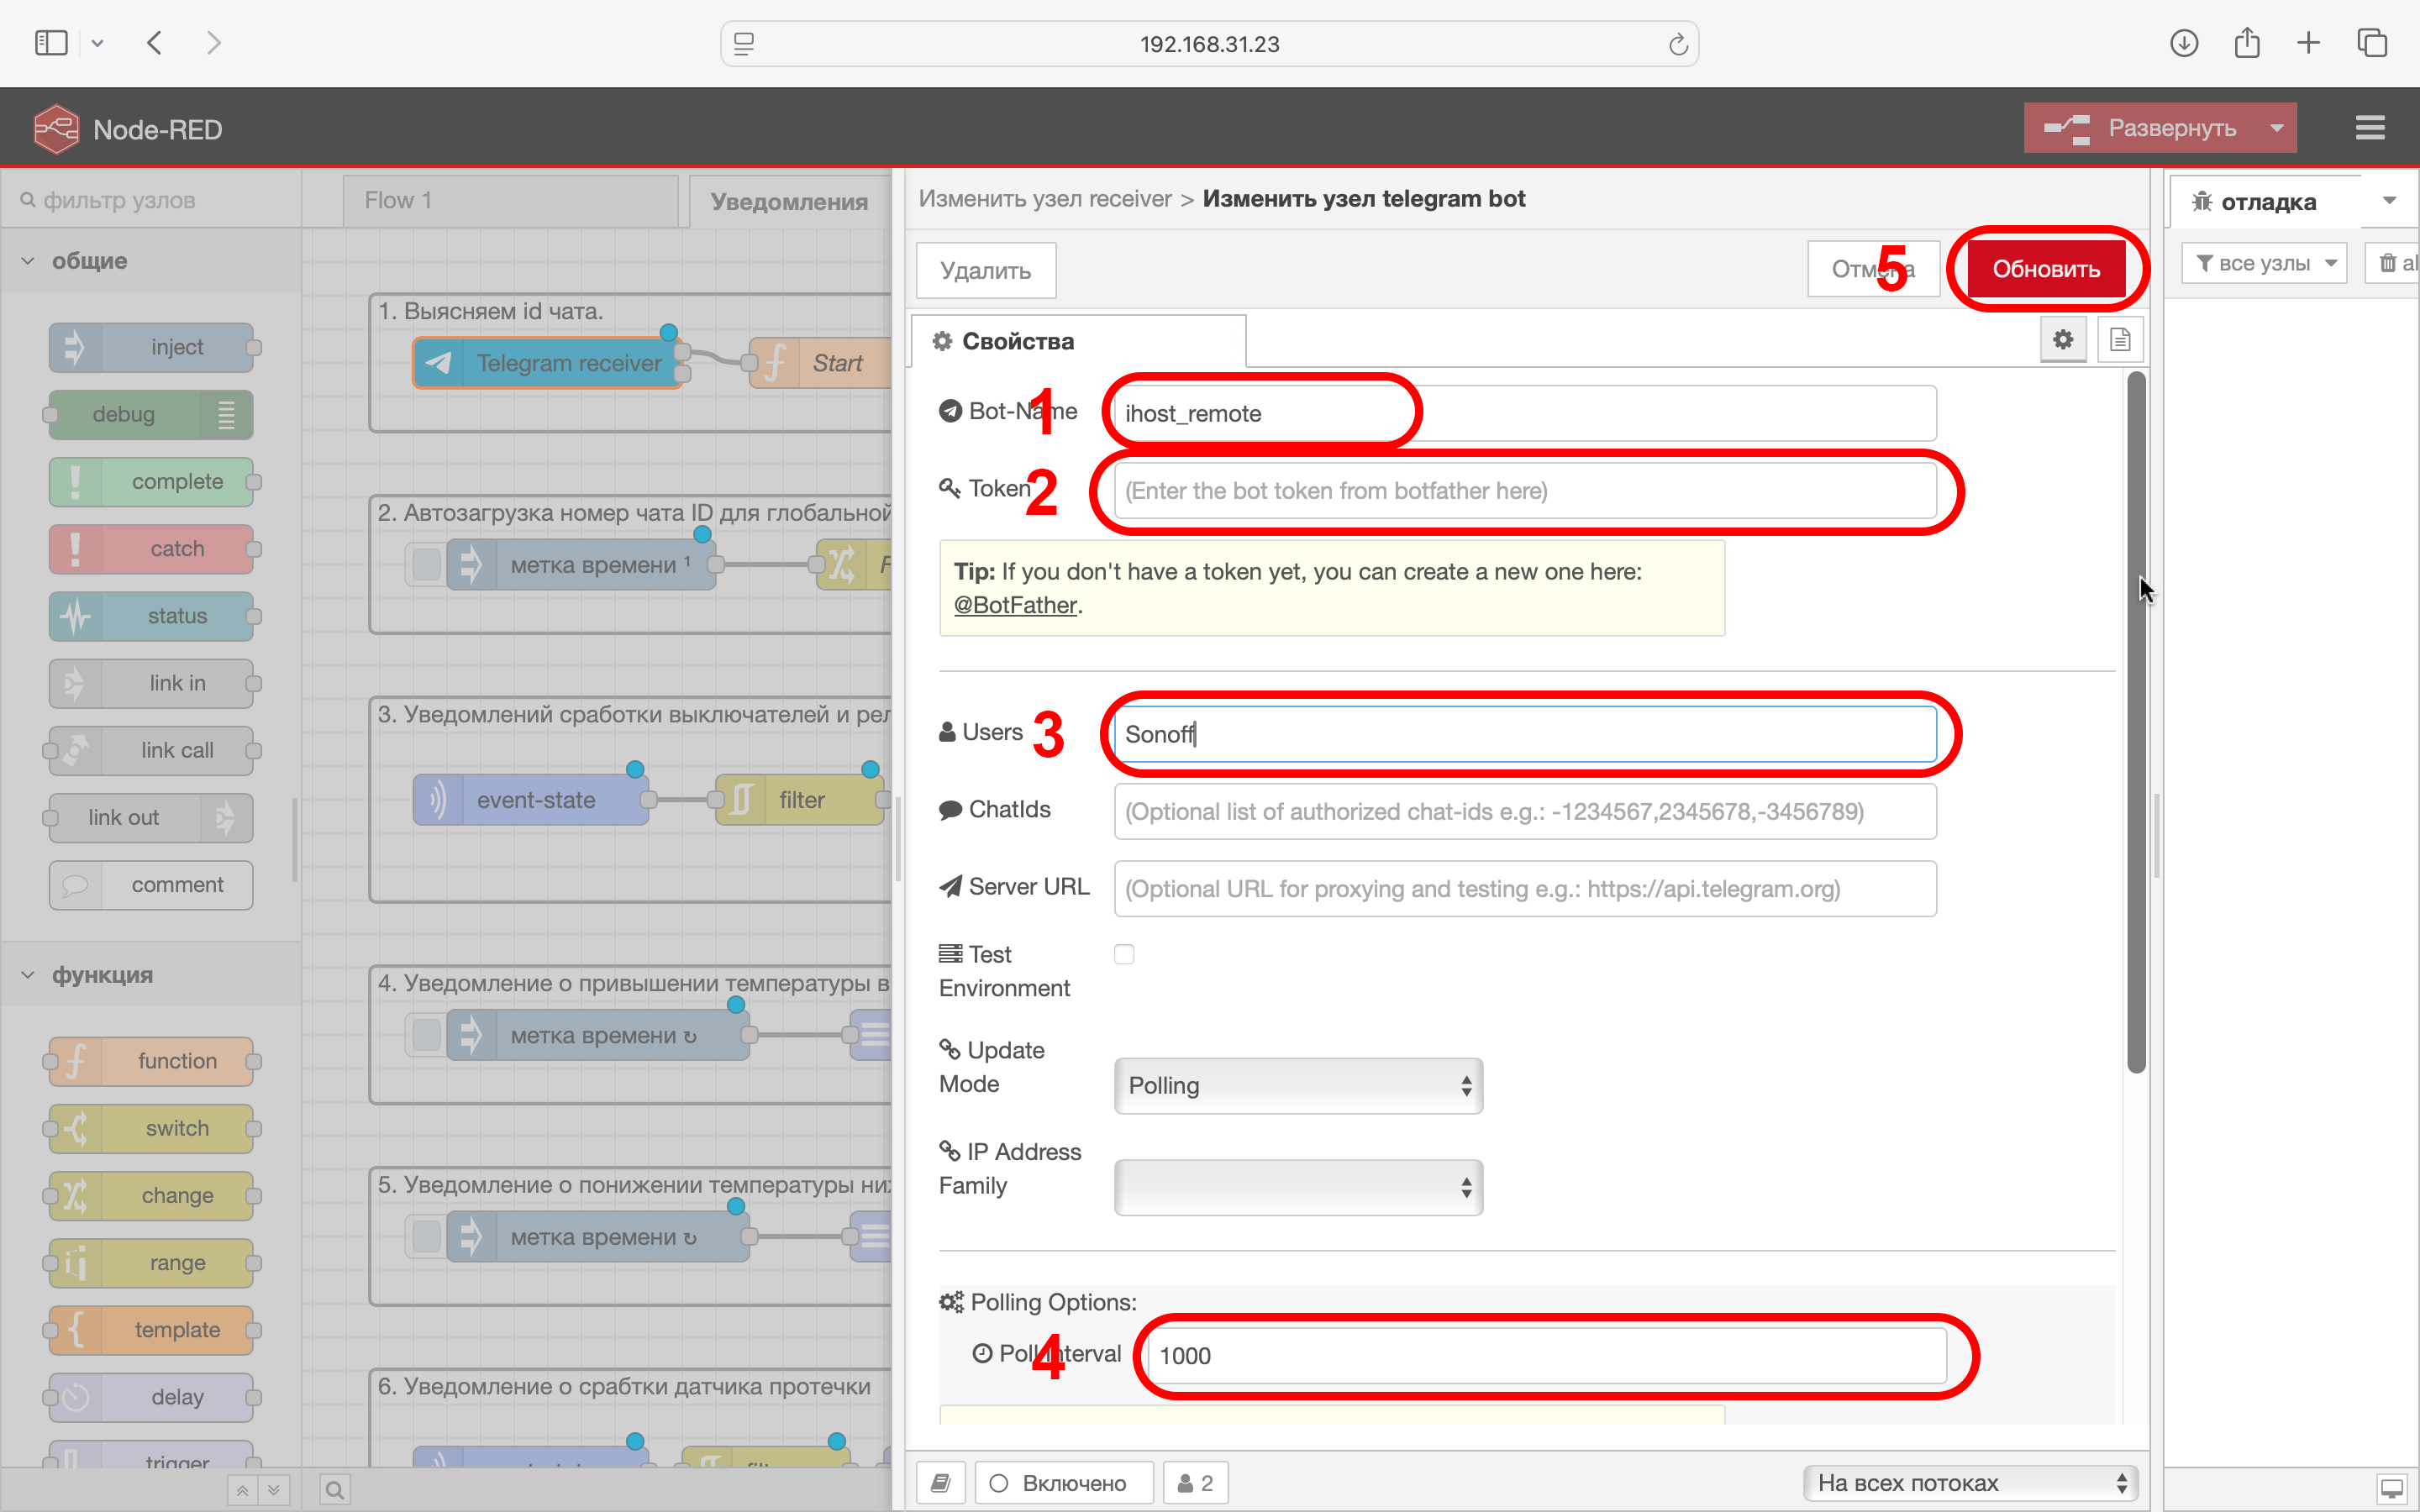2420x1512 pixels.
Task: Click the Safari download icon
Action: pyautogui.click(x=2184, y=43)
